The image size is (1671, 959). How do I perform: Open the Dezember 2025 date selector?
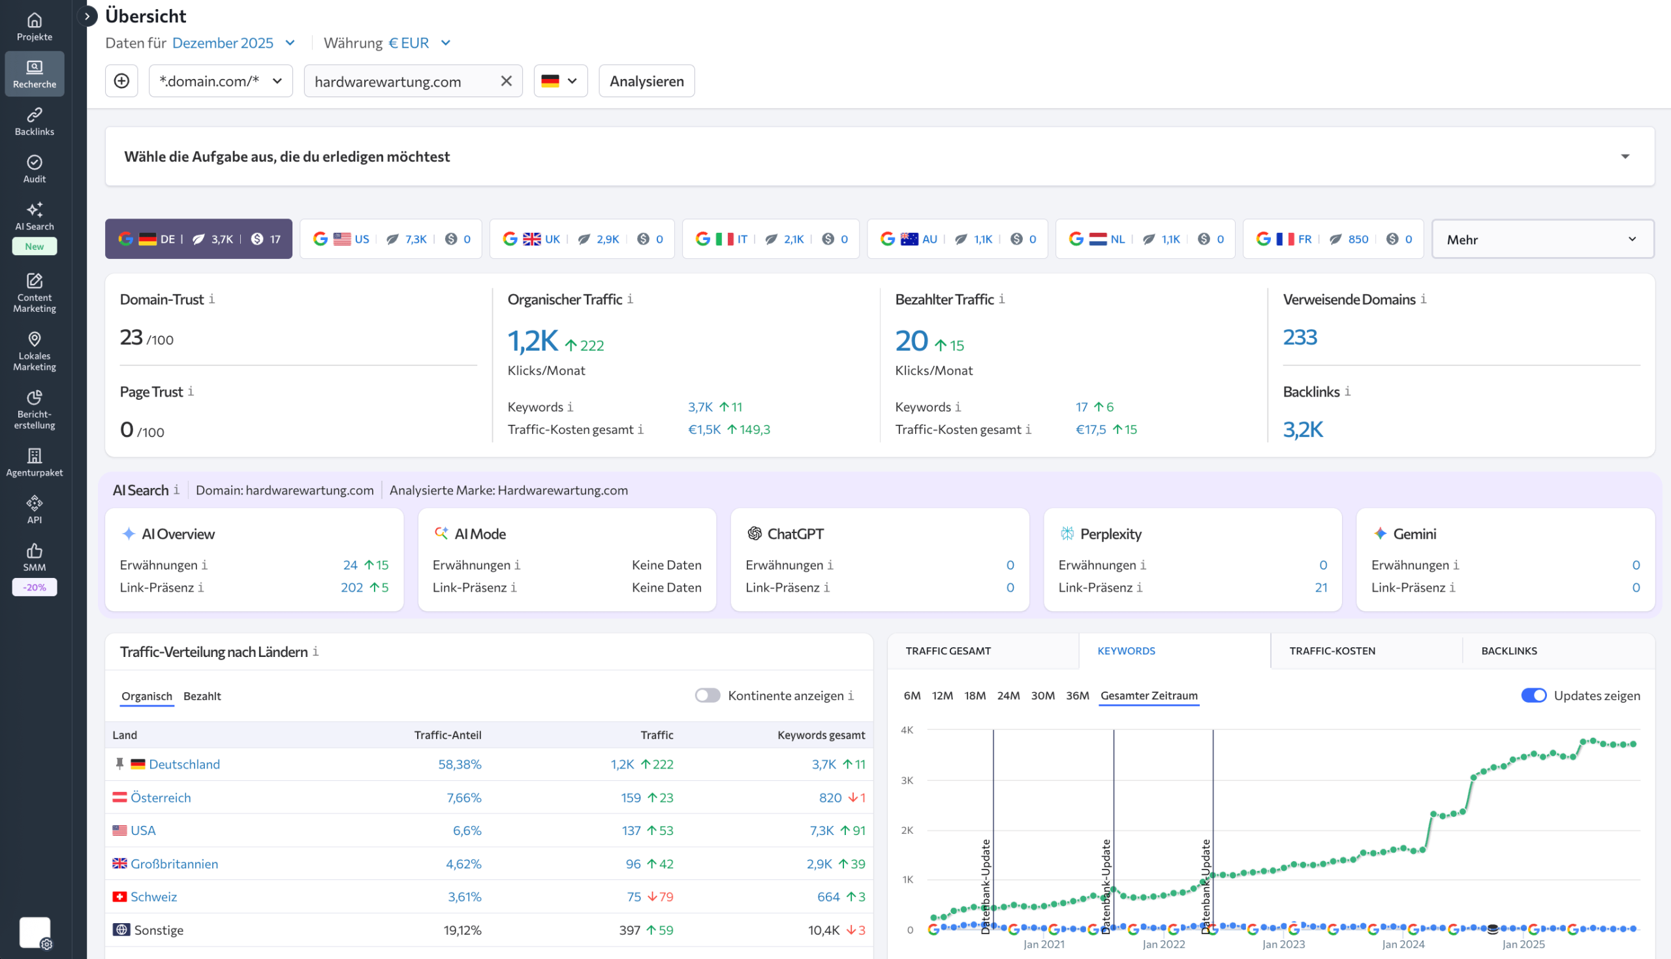(233, 42)
